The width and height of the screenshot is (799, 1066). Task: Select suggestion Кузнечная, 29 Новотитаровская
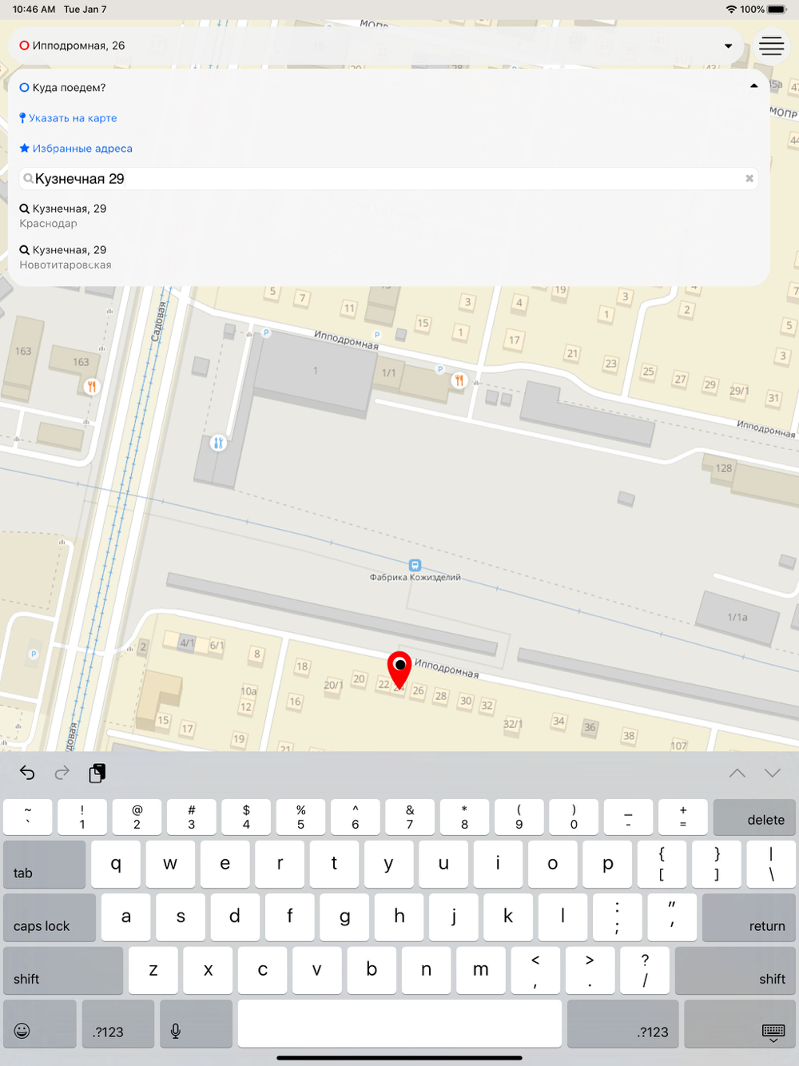point(388,257)
